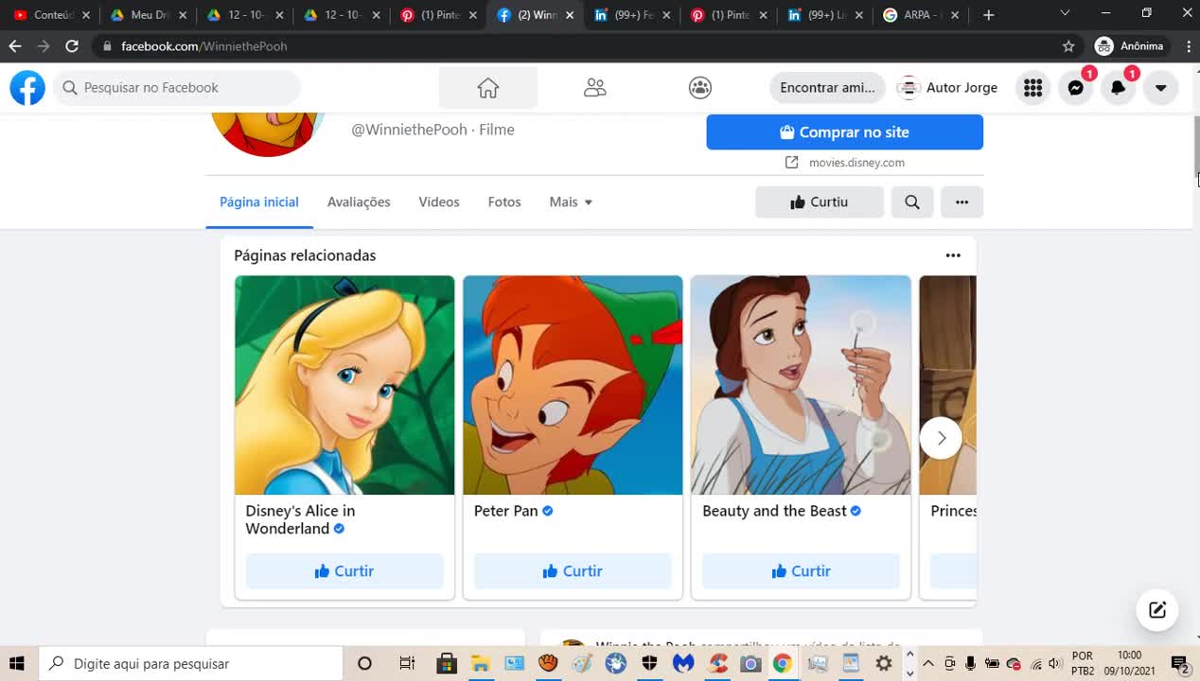
Task: Click the Facebook logo icon
Action: [27, 88]
